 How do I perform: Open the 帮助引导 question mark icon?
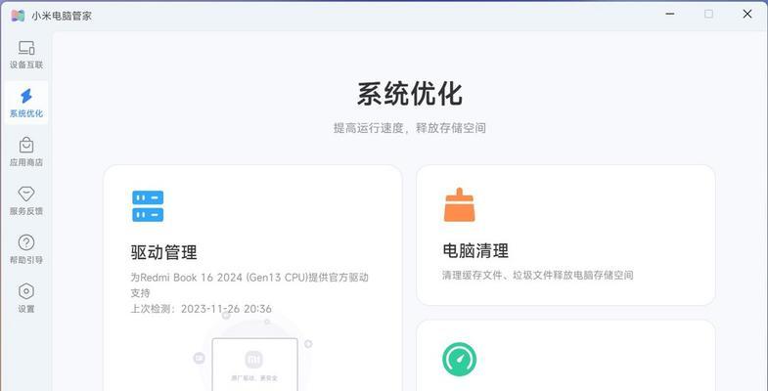(x=26, y=242)
